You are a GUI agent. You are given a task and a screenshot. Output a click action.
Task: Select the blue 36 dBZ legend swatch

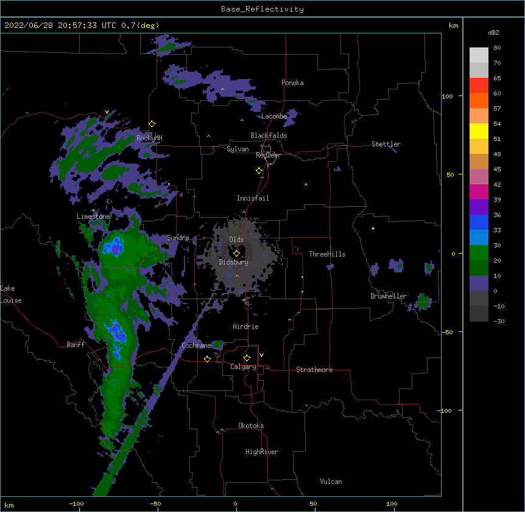click(479, 222)
